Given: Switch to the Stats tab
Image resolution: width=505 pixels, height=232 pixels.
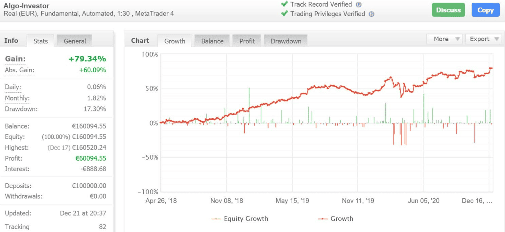Looking at the screenshot, I should point(40,41).
